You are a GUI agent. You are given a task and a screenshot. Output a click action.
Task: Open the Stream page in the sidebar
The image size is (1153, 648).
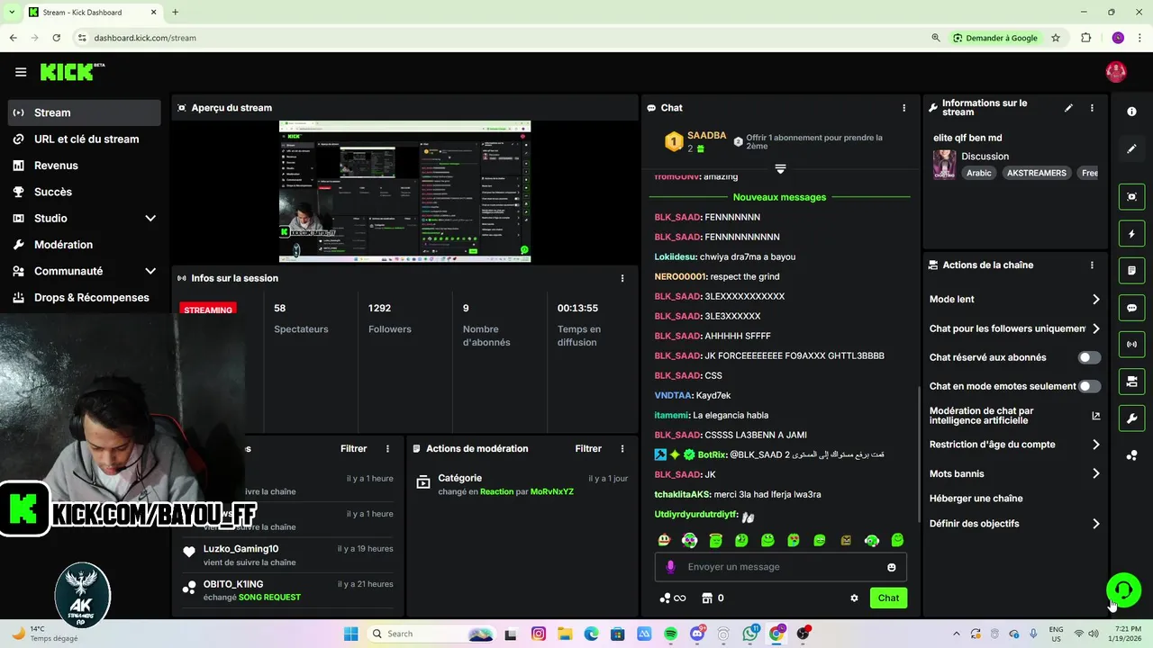click(85, 112)
